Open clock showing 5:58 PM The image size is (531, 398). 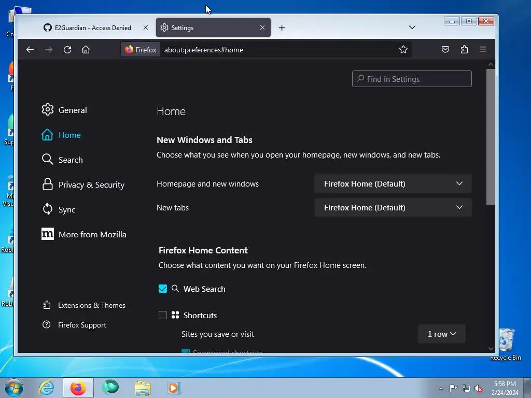[505, 388]
